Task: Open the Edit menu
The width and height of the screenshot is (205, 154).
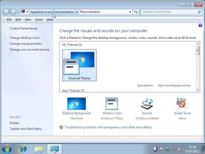Action: [18, 20]
